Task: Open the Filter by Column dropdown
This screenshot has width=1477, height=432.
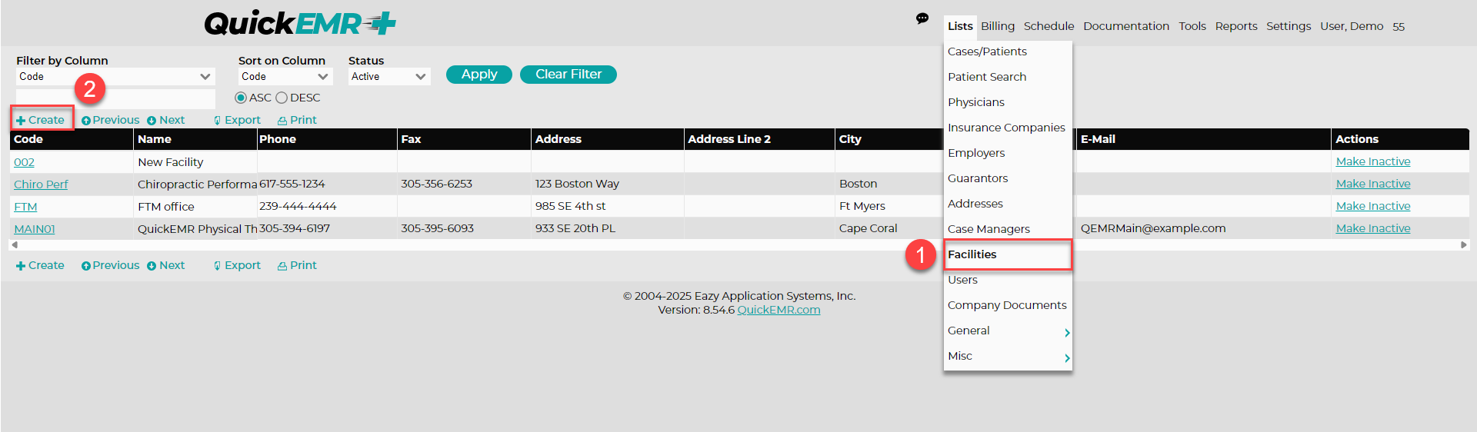Action: [x=115, y=76]
